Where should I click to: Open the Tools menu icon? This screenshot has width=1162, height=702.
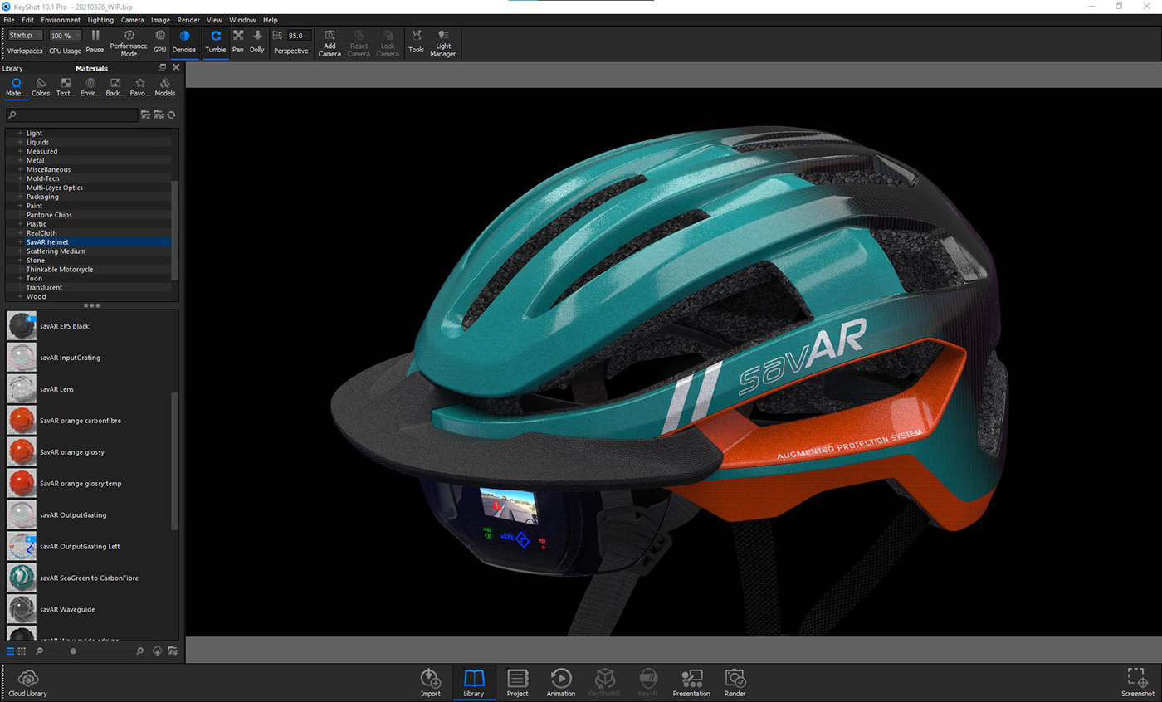(x=416, y=39)
